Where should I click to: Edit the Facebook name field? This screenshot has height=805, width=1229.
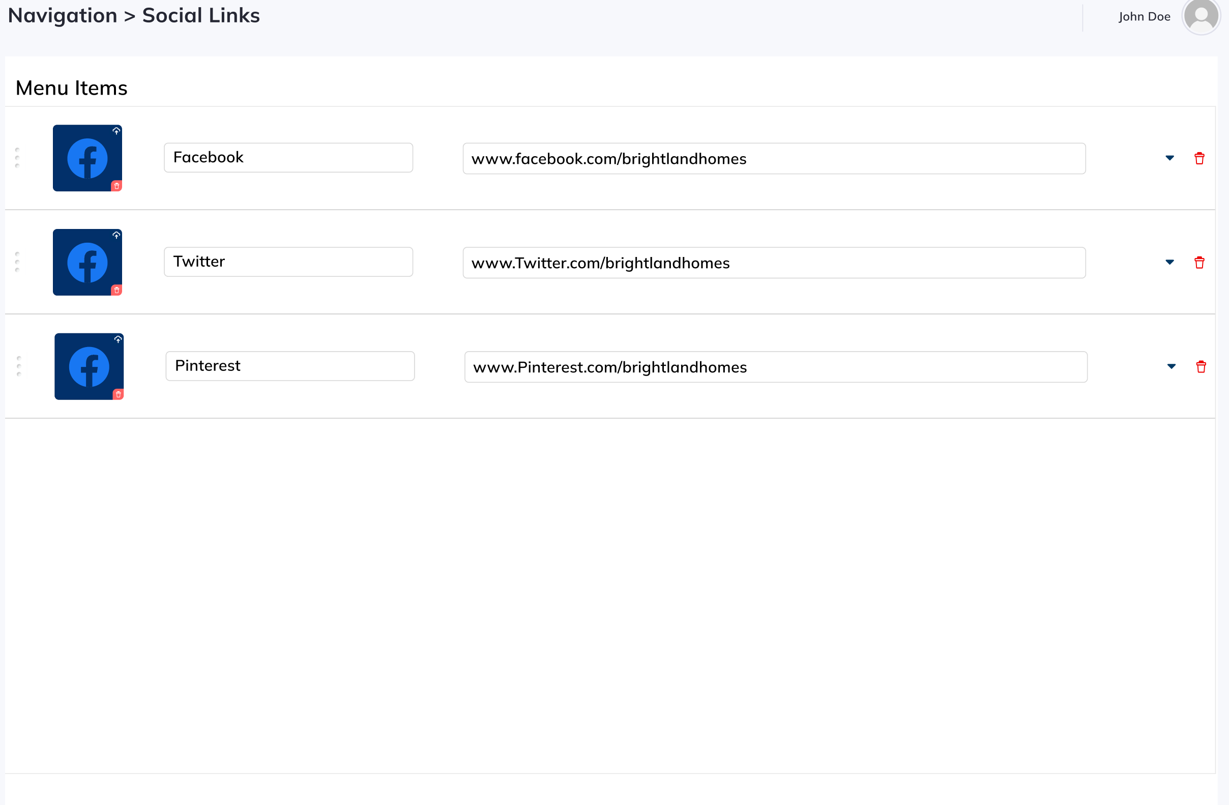pyautogui.click(x=288, y=158)
